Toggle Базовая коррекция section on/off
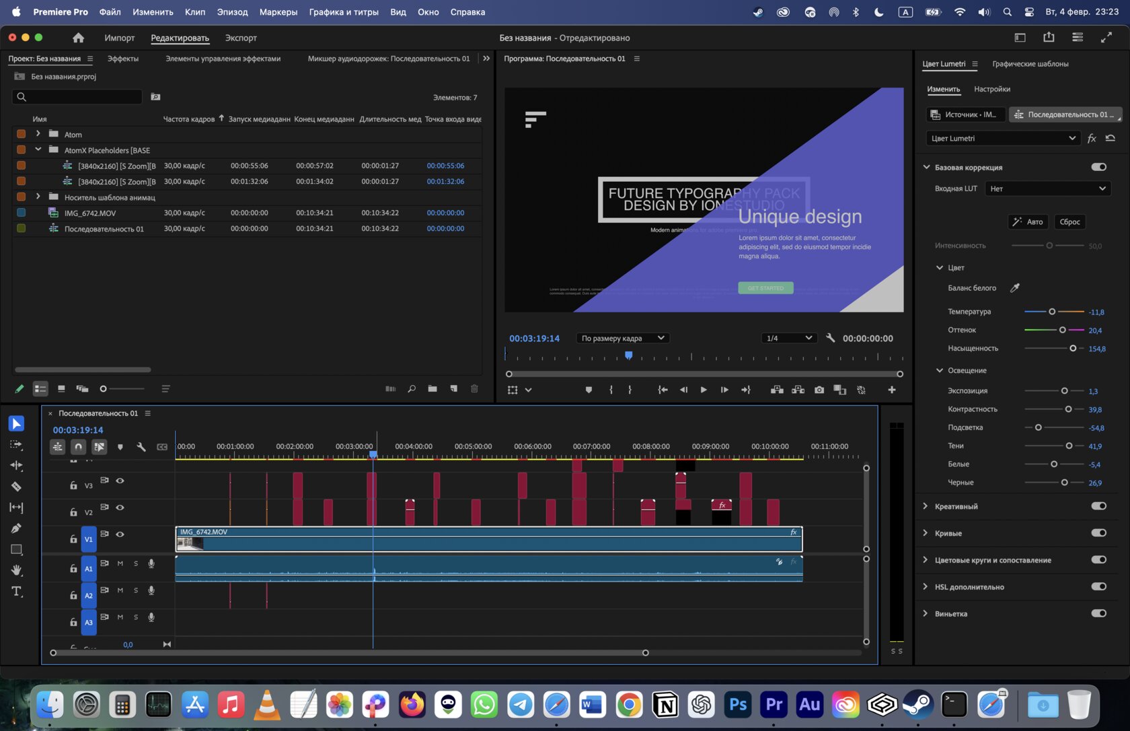 pos(1099,167)
